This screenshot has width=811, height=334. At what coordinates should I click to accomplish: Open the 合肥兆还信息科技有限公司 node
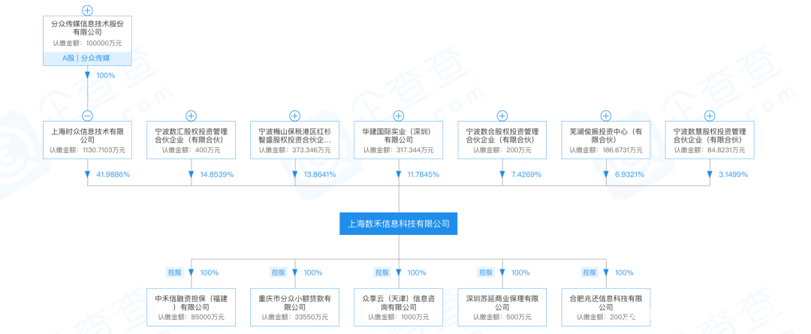pos(606,307)
